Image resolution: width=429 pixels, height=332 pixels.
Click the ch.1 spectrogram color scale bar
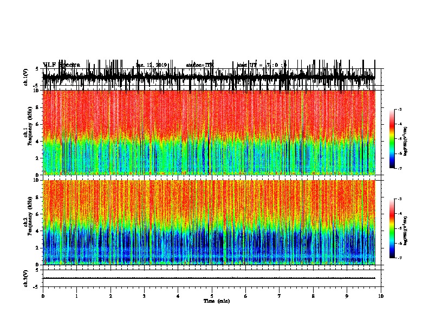[392, 138]
